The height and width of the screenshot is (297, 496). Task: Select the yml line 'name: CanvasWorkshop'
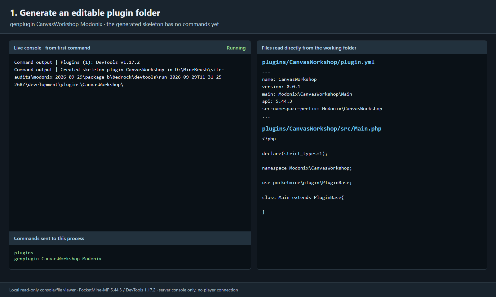pyautogui.click(x=289, y=79)
